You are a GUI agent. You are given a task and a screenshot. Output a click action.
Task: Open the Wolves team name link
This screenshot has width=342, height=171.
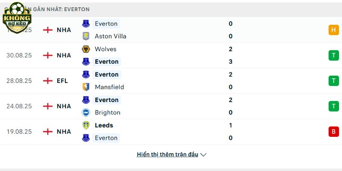(x=106, y=49)
